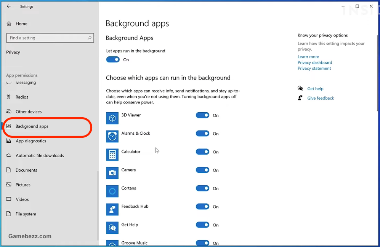Click the Background apps sidebar icon
380x247 pixels.
pyautogui.click(x=9, y=126)
